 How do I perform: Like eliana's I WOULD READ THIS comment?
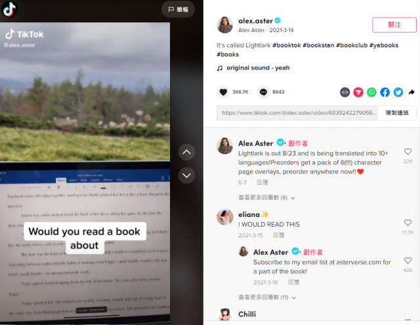coord(408,223)
